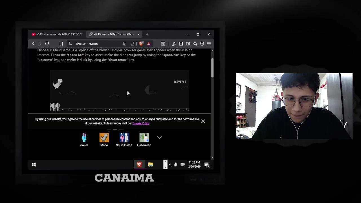
Task: Choose the Halloween dino theme
Action: [x=144, y=140]
